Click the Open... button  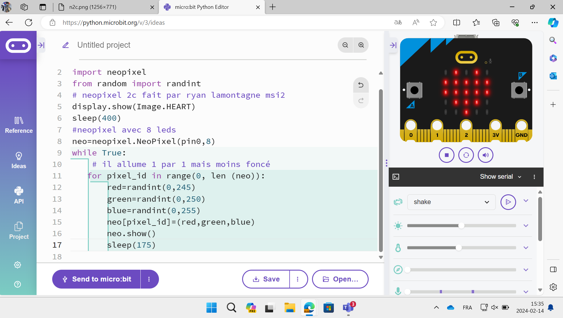340,279
